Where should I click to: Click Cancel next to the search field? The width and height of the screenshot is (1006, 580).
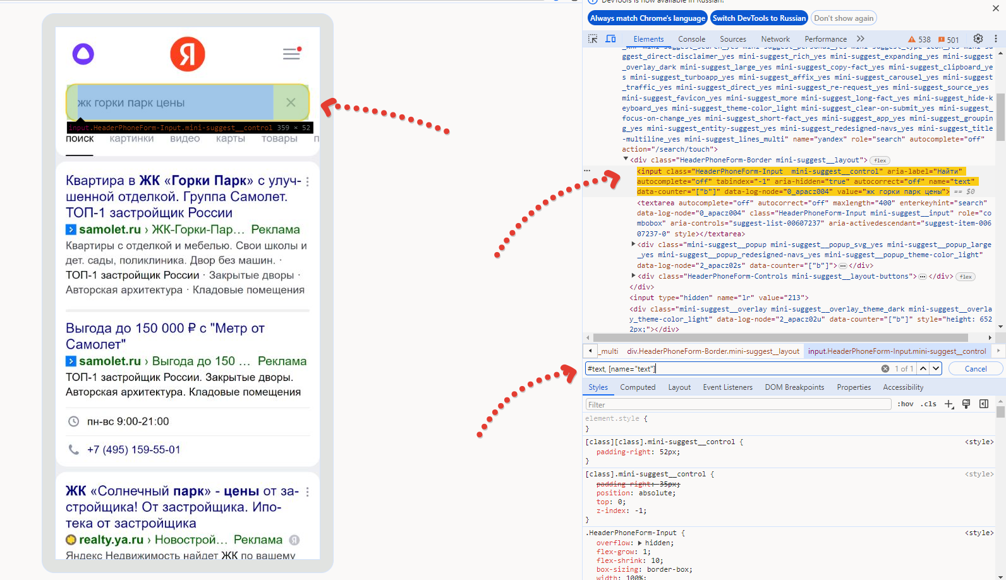point(975,368)
